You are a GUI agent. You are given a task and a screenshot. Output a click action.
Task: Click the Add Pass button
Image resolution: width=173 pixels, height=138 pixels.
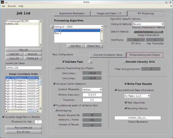pyautogui.click(x=76, y=46)
